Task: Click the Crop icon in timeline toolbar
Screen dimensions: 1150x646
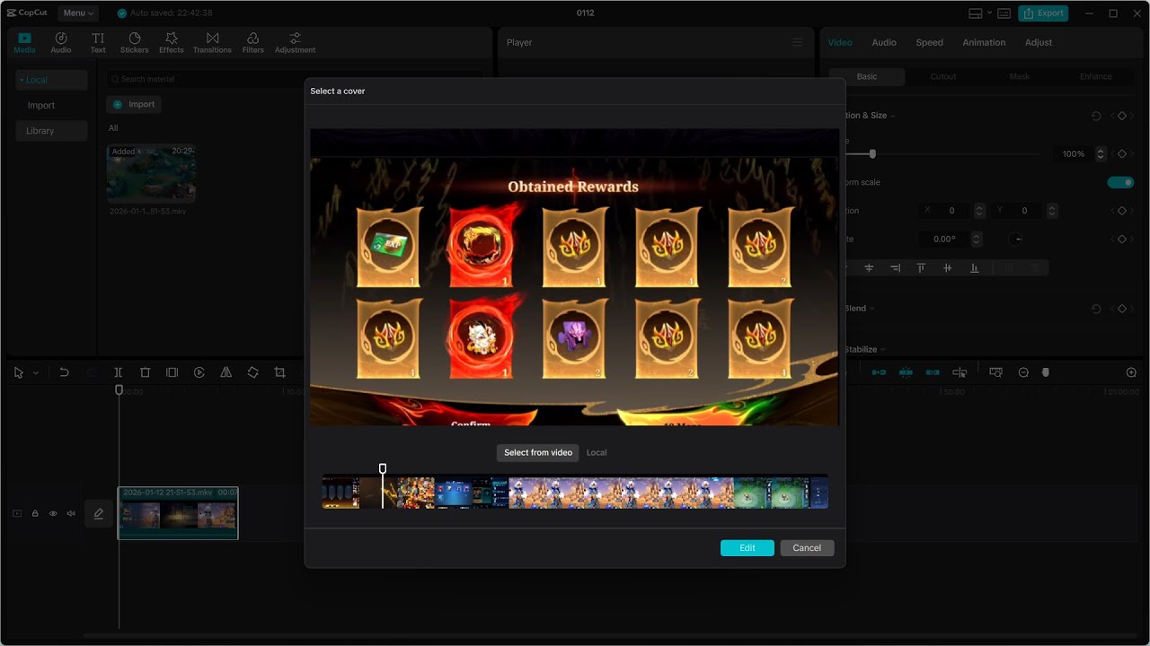Action: click(x=279, y=372)
